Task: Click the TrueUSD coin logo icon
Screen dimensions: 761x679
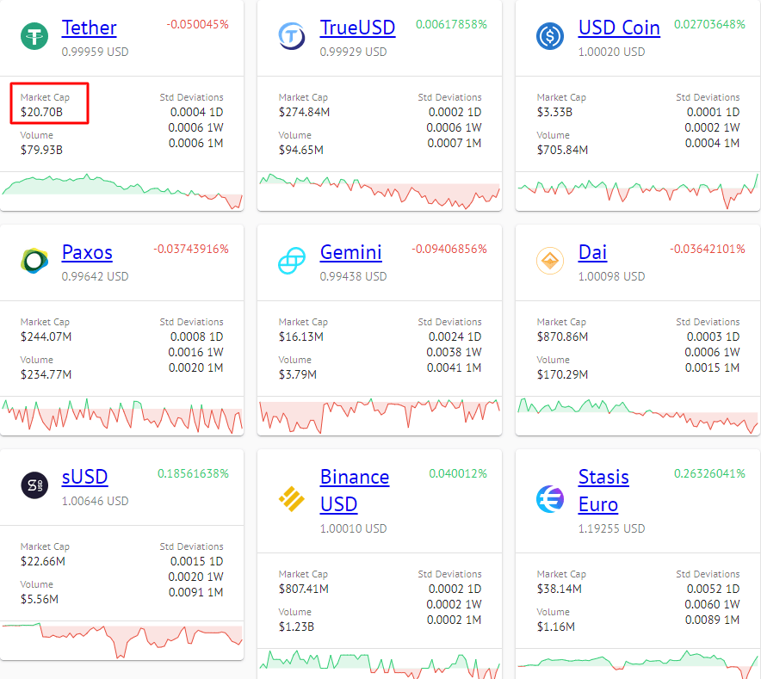Action: [293, 36]
